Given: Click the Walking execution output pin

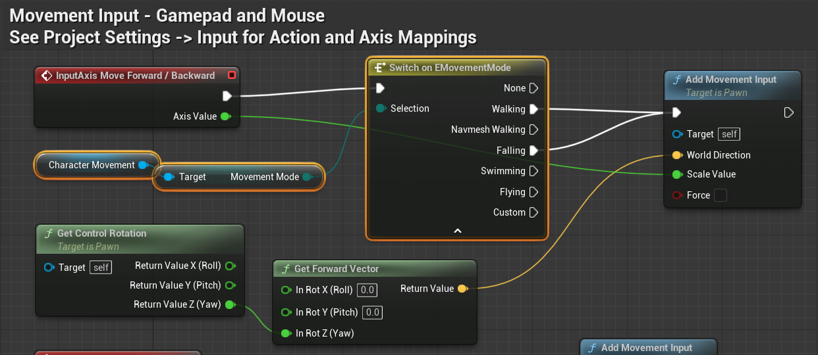Looking at the screenshot, I should [533, 109].
